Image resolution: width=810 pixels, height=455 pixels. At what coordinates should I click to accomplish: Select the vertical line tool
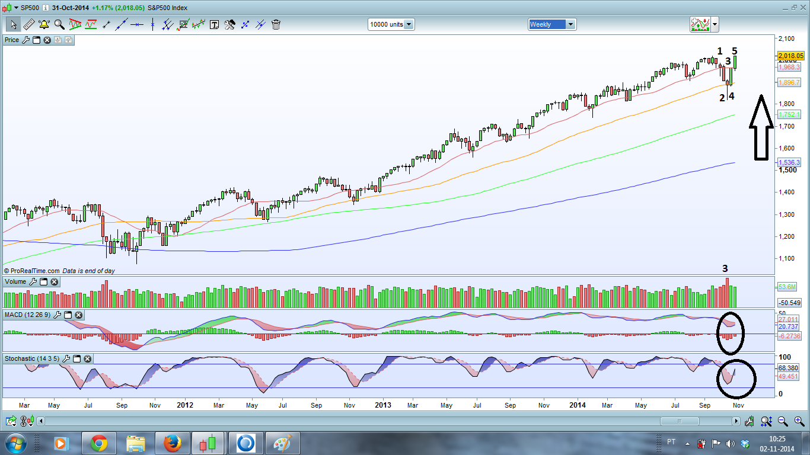(x=152, y=24)
